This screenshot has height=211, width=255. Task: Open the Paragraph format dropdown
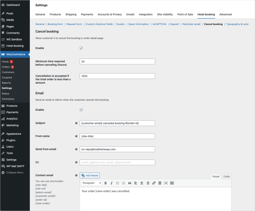coord(91,183)
